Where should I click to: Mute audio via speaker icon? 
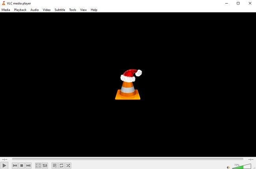point(228,167)
